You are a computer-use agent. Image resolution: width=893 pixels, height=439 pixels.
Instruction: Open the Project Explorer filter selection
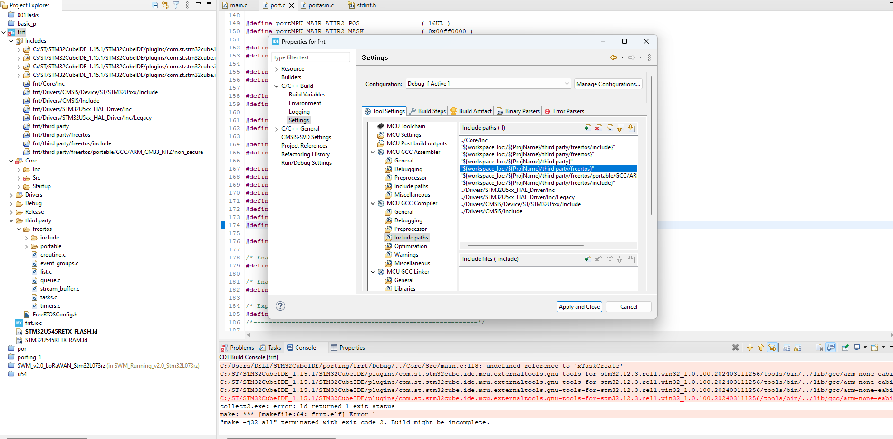(x=176, y=5)
